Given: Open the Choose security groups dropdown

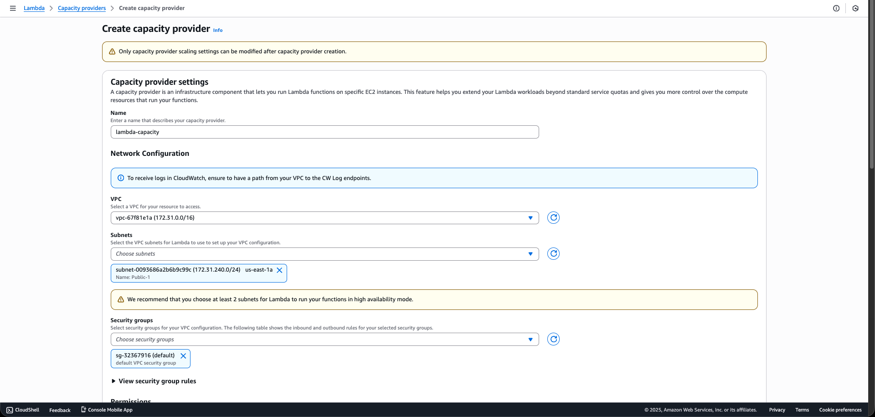Looking at the screenshot, I should click(530, 339).
